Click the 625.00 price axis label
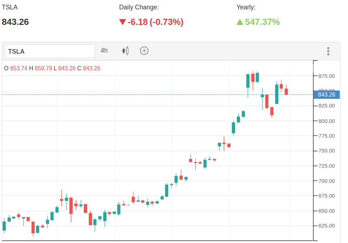Image resolution: width=348 pixels, height=243 pixels. (x=326, y=226)
